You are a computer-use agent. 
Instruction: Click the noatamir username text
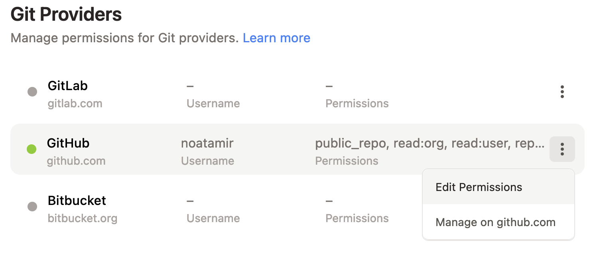(207, 143)
